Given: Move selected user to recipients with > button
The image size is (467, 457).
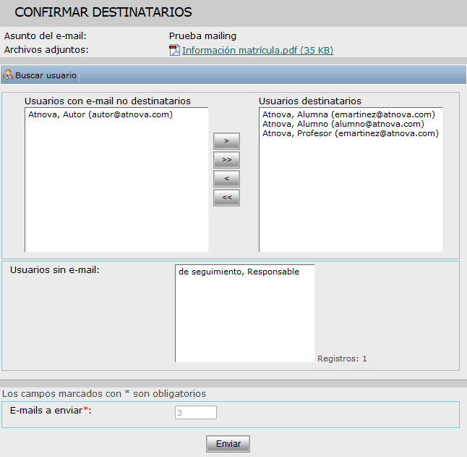Looking at the screenshot, I should pyautogui.click(x=227, y=141).
